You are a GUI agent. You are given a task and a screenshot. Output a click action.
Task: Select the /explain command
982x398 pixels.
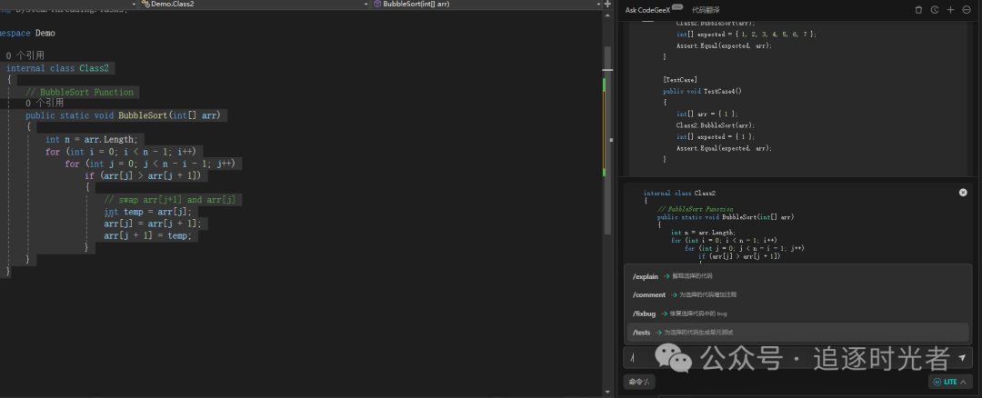tap(646, 276)
